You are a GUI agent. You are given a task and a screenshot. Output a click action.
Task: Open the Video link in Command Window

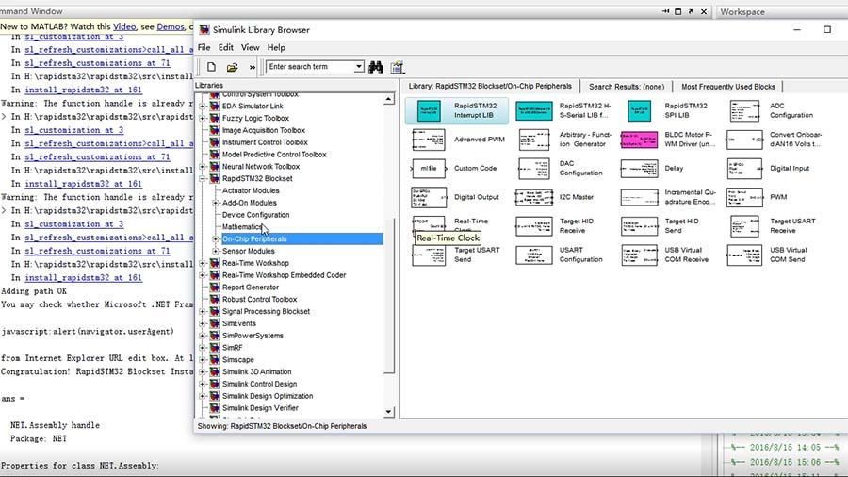click(124, 26)
